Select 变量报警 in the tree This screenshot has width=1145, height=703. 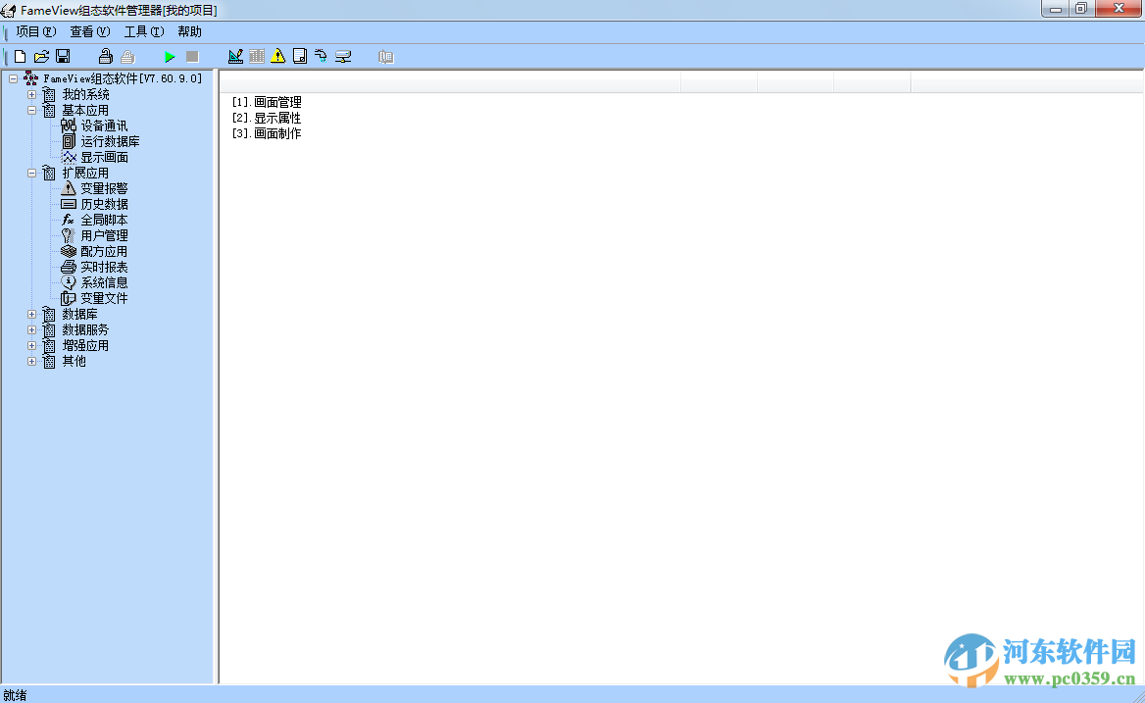[x=104, y=188]
